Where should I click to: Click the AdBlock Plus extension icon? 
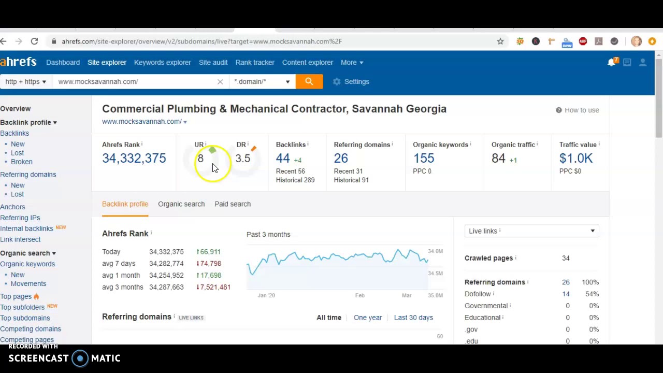coord(583,41)
